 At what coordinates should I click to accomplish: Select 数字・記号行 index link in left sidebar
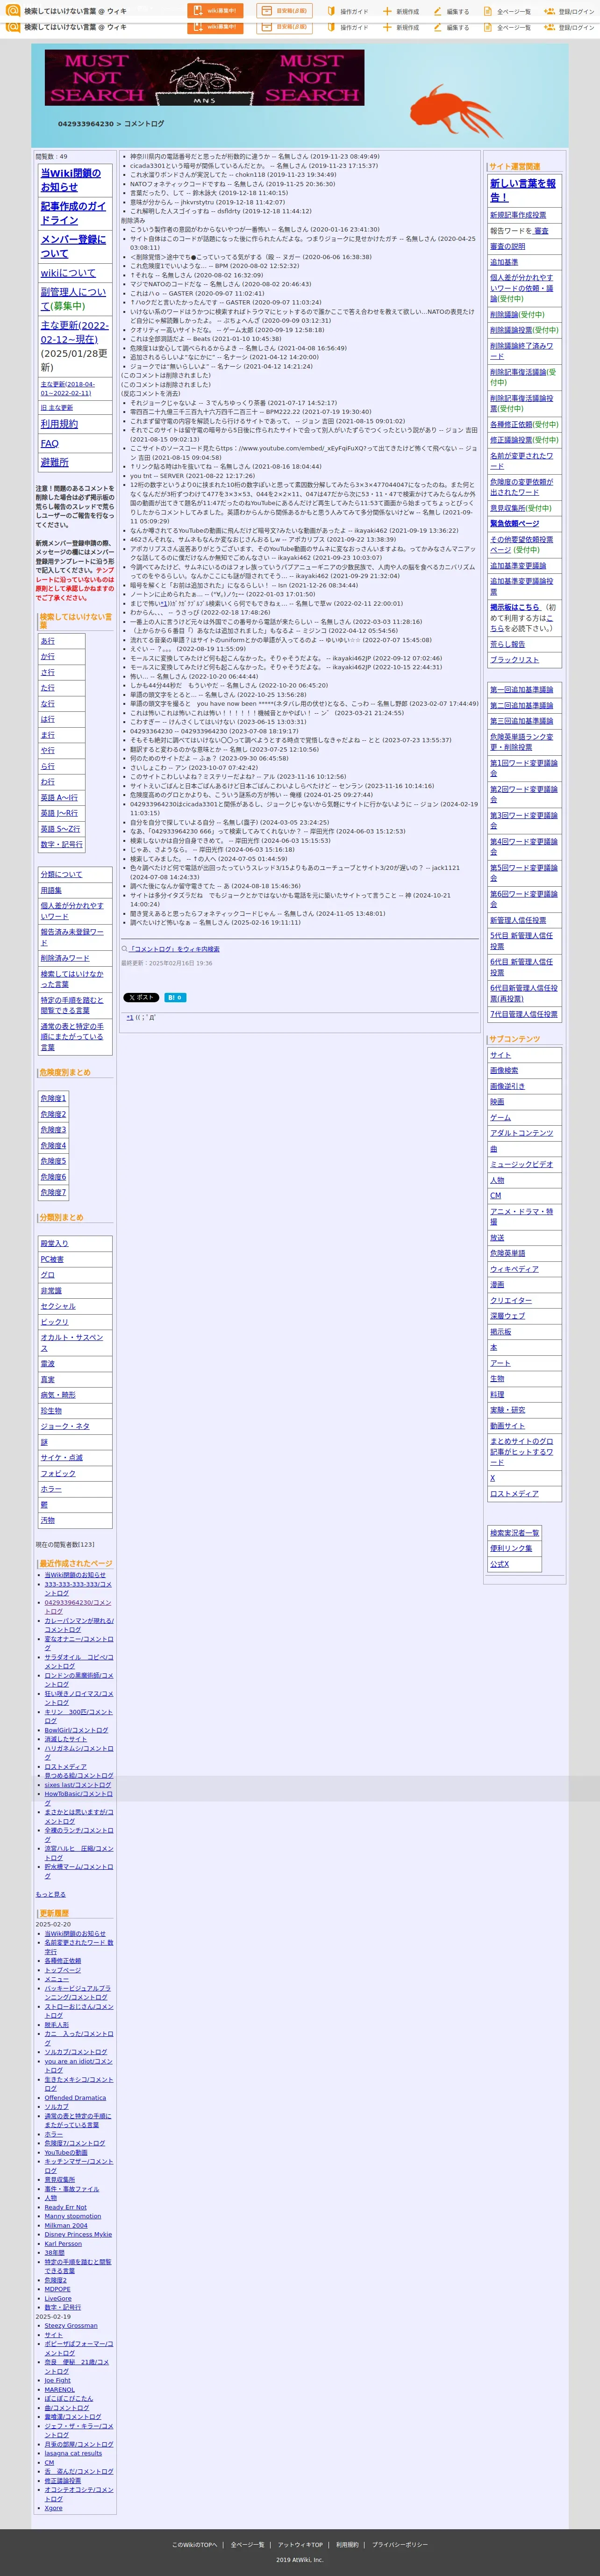click(x=62, y=845)
